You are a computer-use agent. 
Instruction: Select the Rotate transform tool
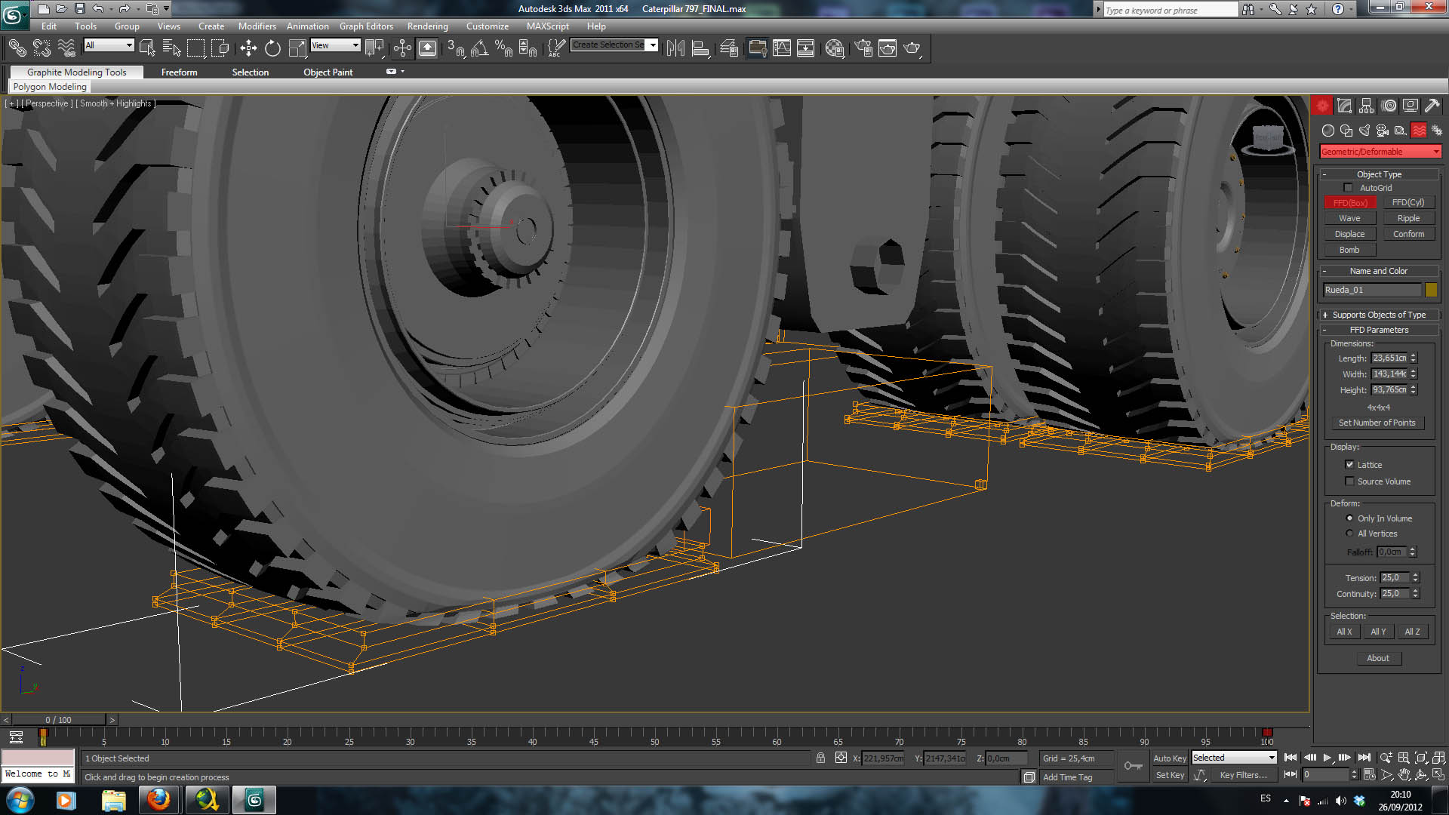click(272, 48)
